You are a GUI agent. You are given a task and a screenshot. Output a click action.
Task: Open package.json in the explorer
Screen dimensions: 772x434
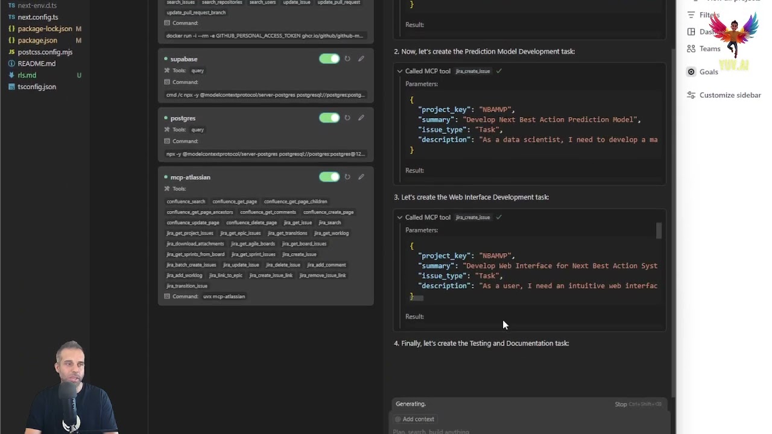coord(37,40)
